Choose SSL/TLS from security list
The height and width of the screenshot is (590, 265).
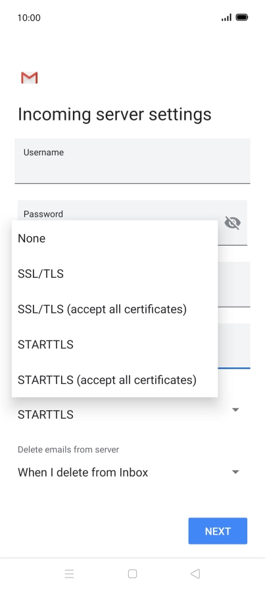pyautogui.click(x=114, y=273)
